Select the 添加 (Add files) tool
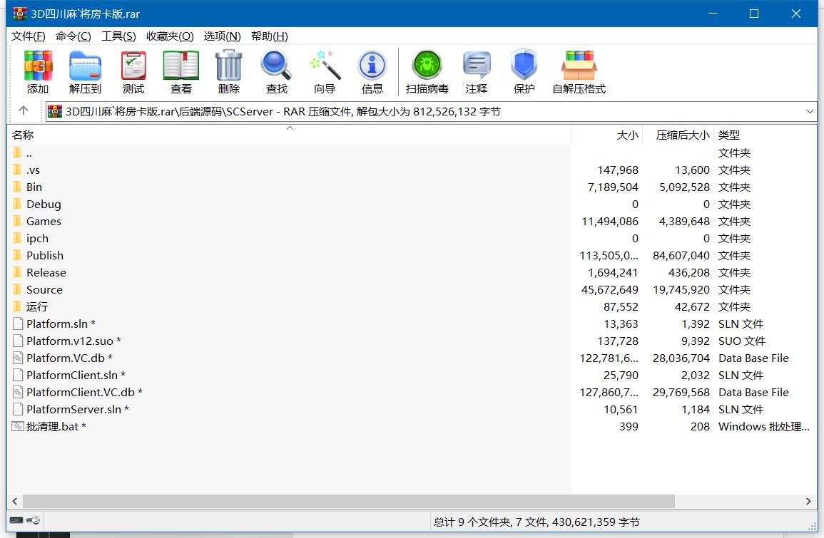Image resolution: width=824 pixels, height=538 pixels. pyautogui.click(x=37, y=71)
